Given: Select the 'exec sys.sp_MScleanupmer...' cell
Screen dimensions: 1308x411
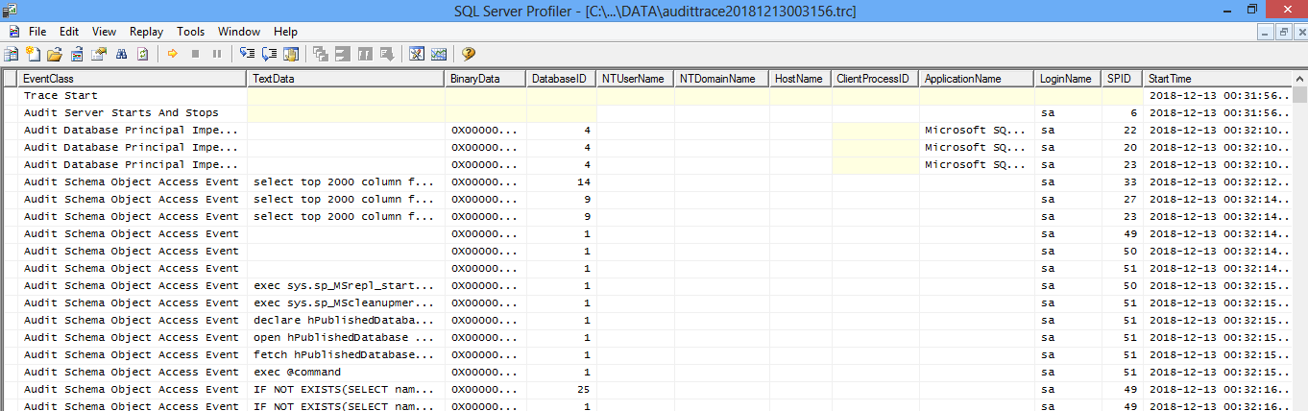Looking at the screenshot, I should click(x=347, y=303).
